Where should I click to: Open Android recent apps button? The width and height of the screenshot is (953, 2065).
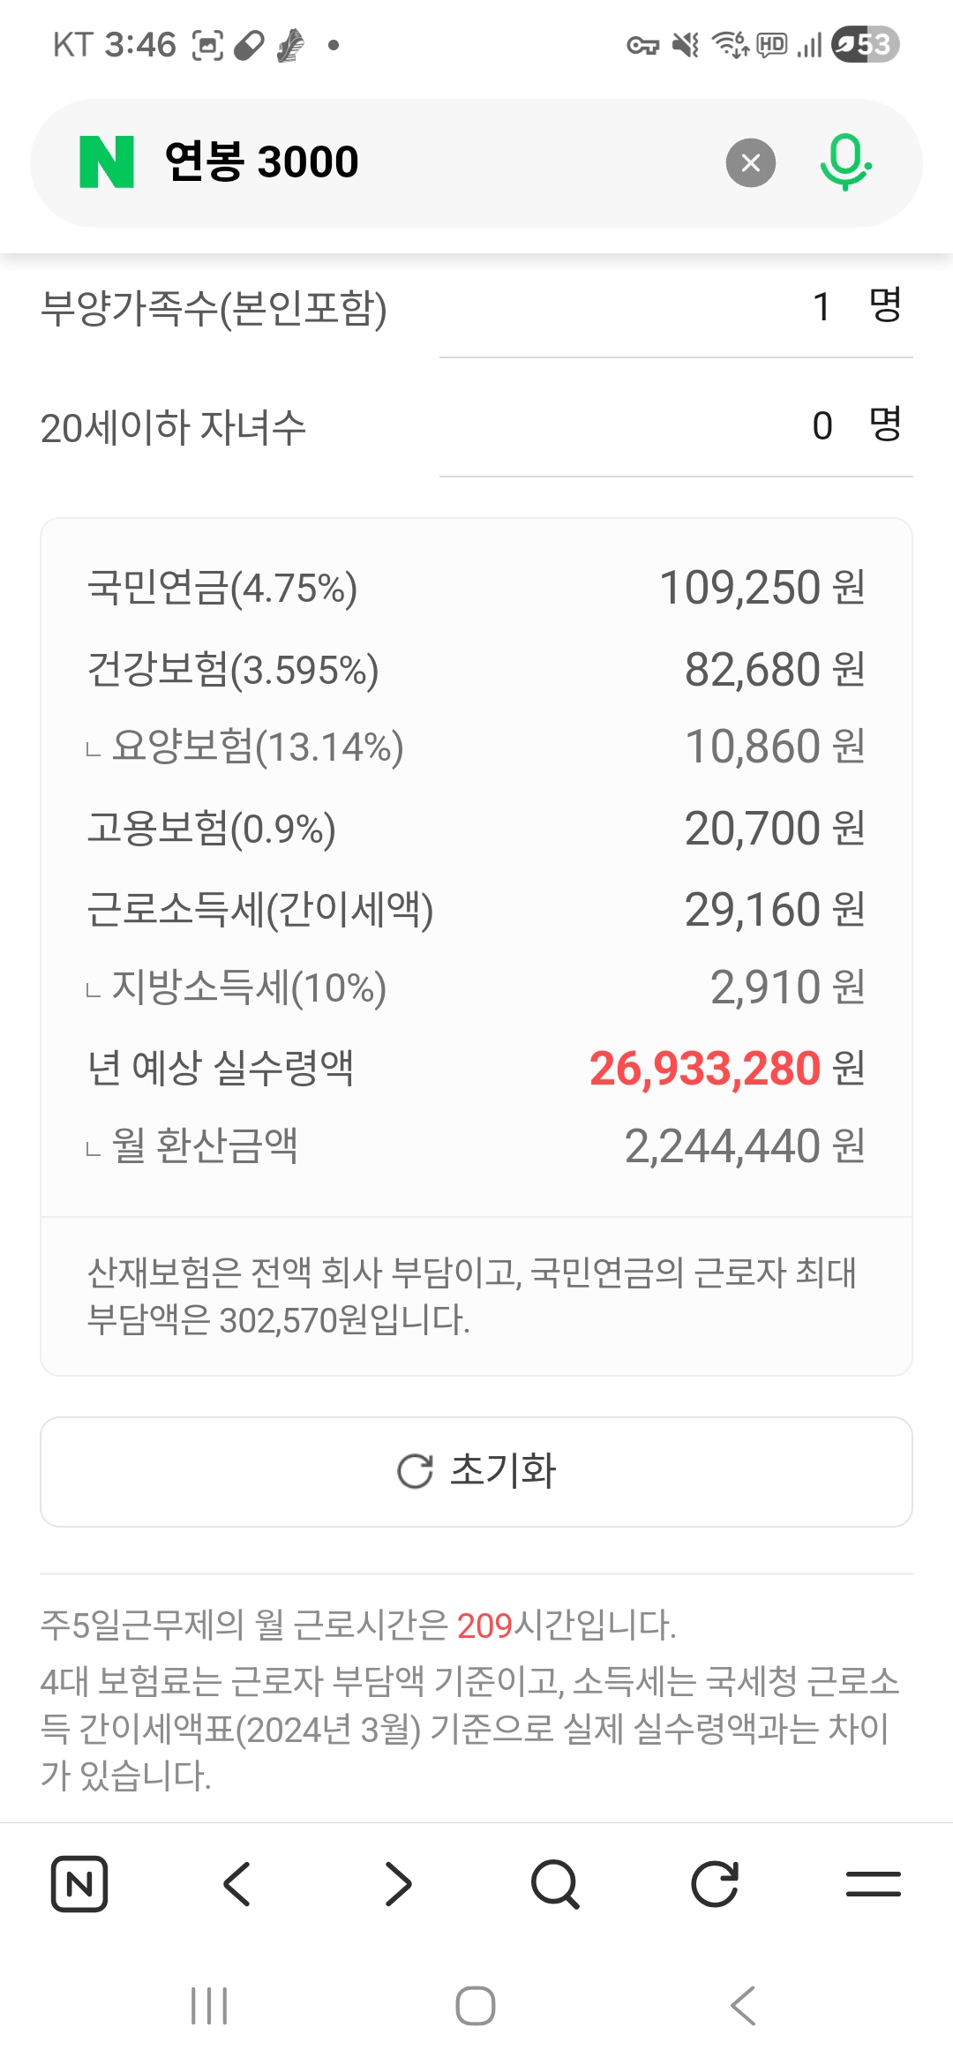coord(209,2006)
